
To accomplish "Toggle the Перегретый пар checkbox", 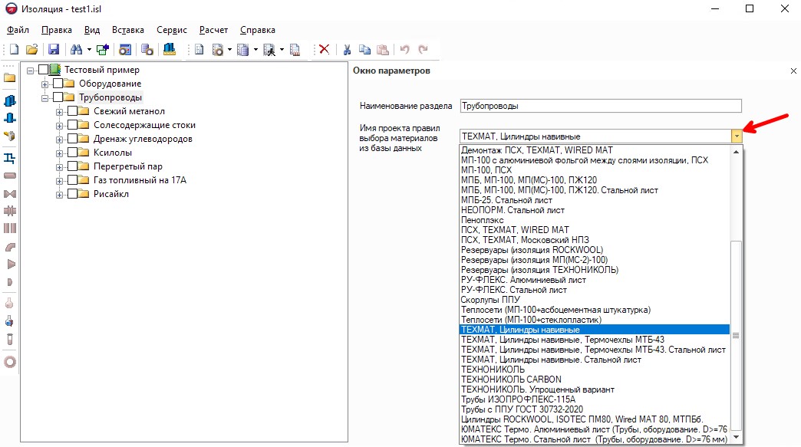I will click(73, 166).
